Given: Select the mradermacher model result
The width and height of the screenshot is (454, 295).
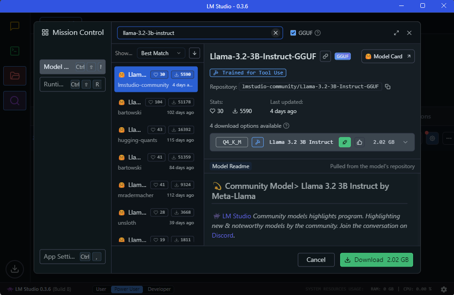Looking at the screenshot, I should 156,190.
